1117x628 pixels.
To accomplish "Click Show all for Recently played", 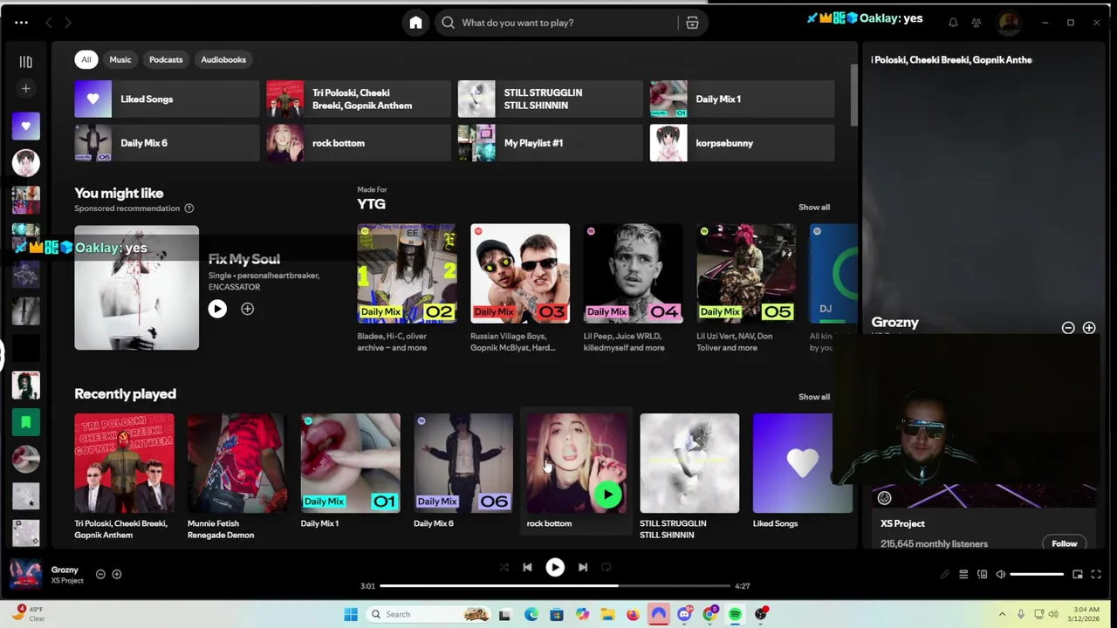I will 813,397.
